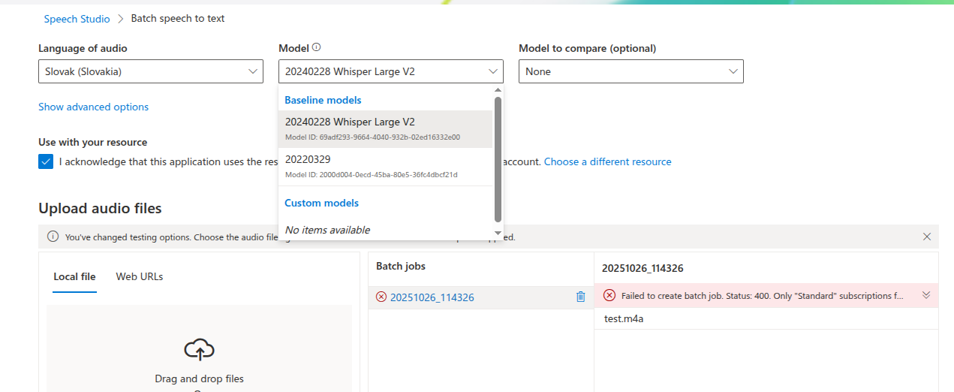Open the Language of audio dropdown
The width and height of the screenshot is (954, 392).
[150, 71]
